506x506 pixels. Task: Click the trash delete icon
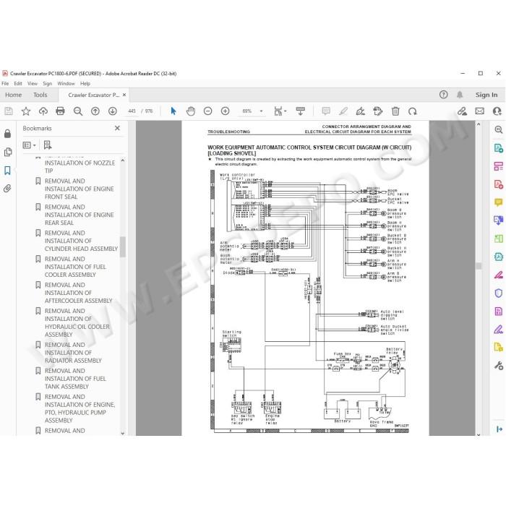395,111
